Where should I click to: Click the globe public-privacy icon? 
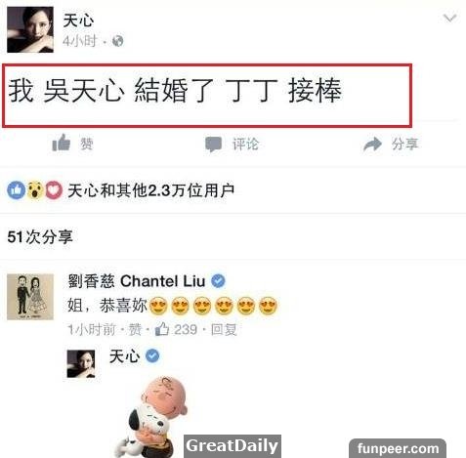117,41
